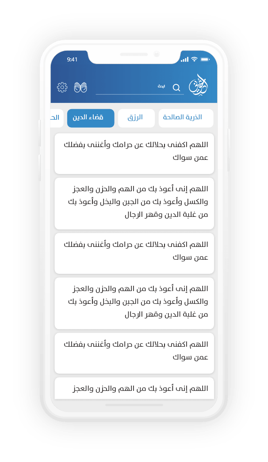
Task: Select the الرزق category tab
Action: (x=136, y=118)
